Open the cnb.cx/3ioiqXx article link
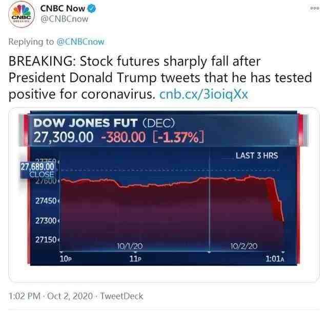This screenshot has width=328, height=311. 203,94
